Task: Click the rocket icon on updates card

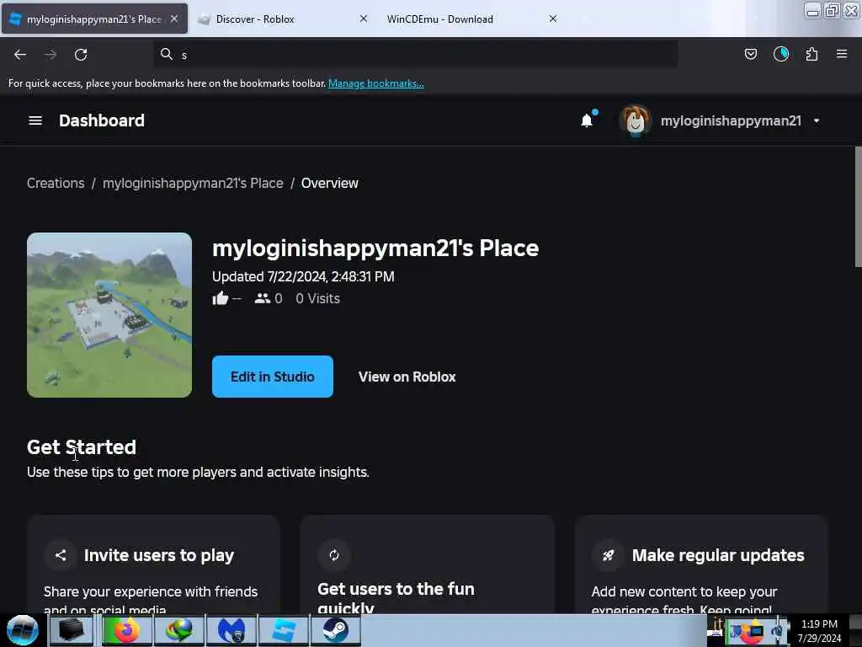Action: pyautogui.click(x=608, y=555)
